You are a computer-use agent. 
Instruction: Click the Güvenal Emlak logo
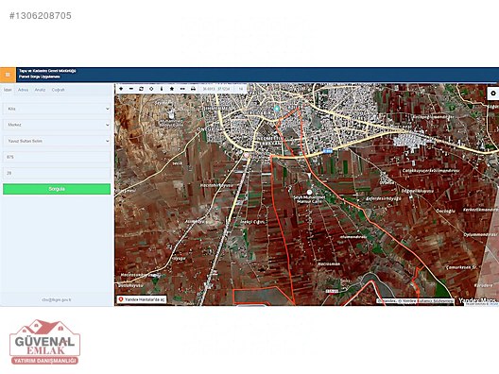tap(44, 342)
